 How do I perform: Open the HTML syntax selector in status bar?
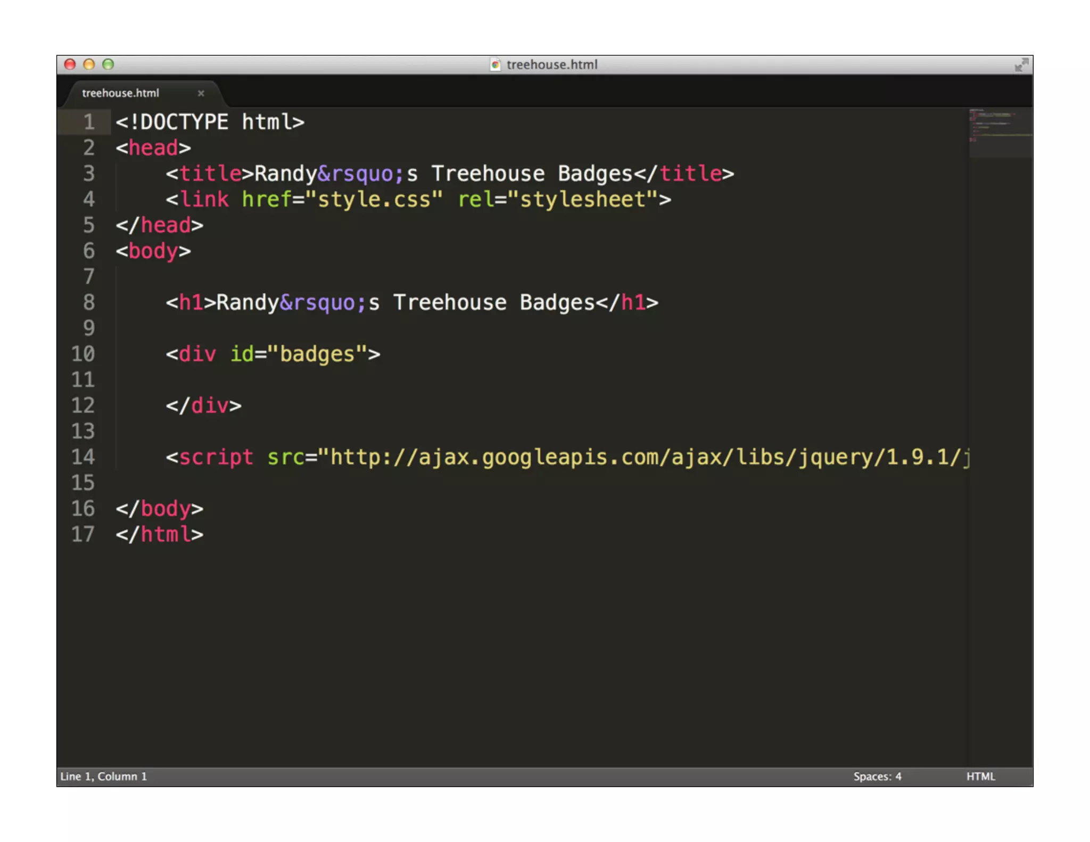coord(980,776)
